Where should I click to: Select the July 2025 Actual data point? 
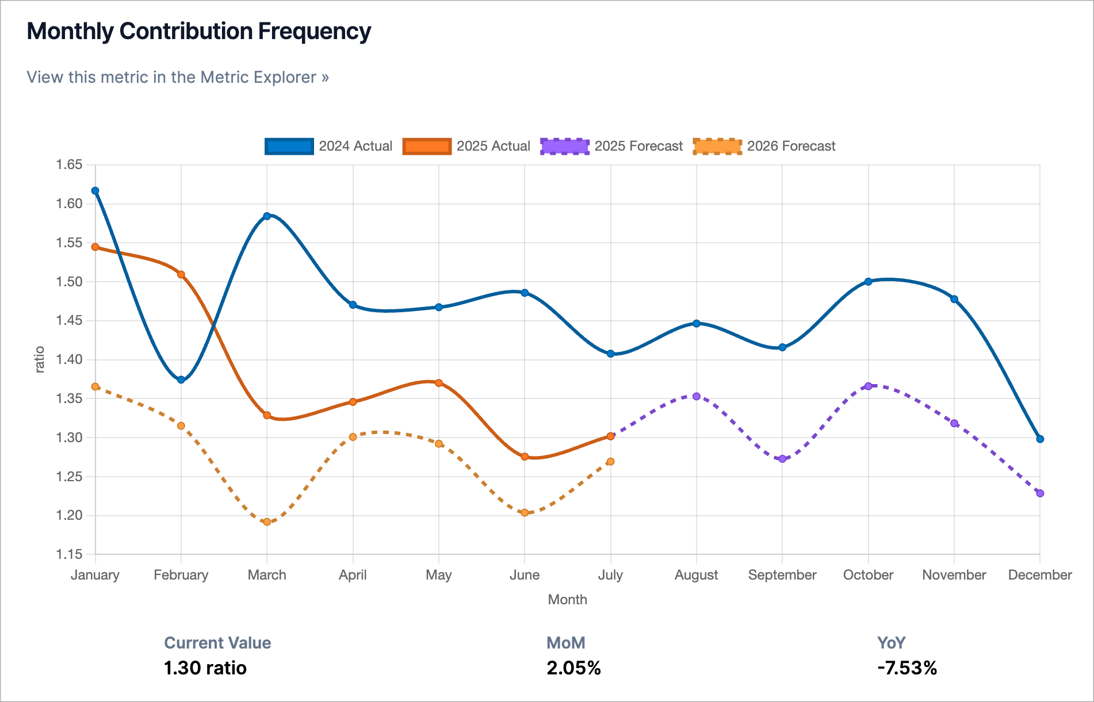pyautogui.click(x=611, y=436)
